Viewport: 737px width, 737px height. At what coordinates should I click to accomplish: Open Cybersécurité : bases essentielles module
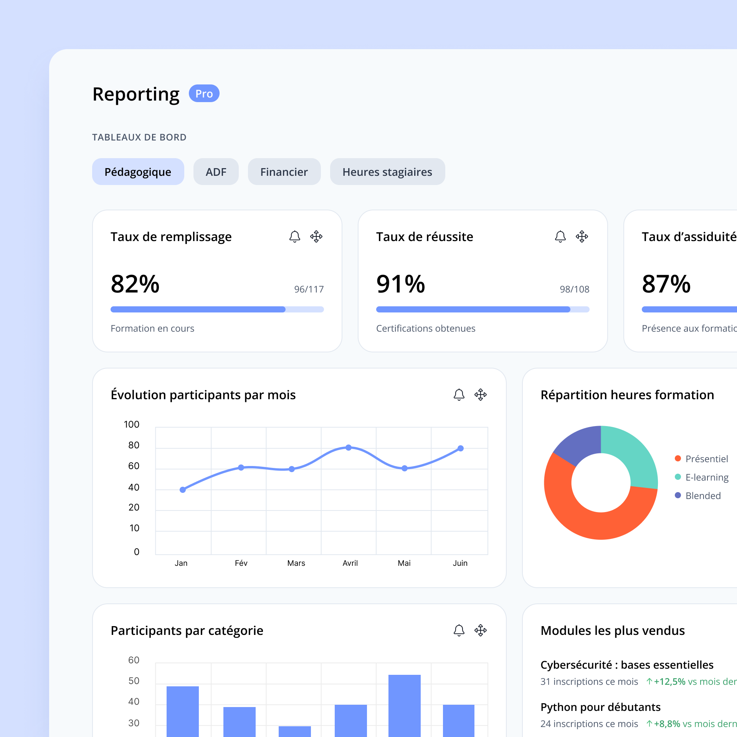(x=627, y=665)
